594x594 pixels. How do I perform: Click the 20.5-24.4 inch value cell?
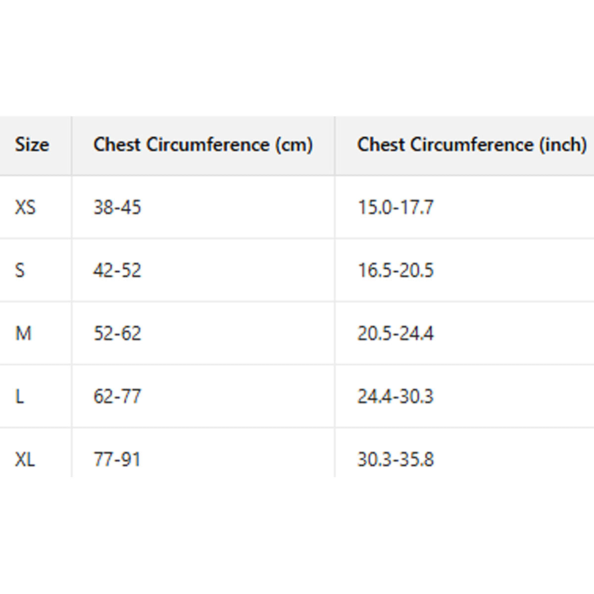(396, 333)
